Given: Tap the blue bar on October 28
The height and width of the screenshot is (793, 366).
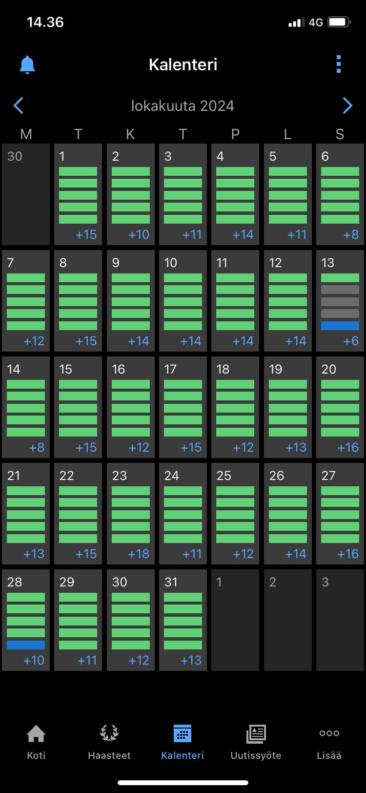Looking at the screenshot, I should (x=26, y=645).
